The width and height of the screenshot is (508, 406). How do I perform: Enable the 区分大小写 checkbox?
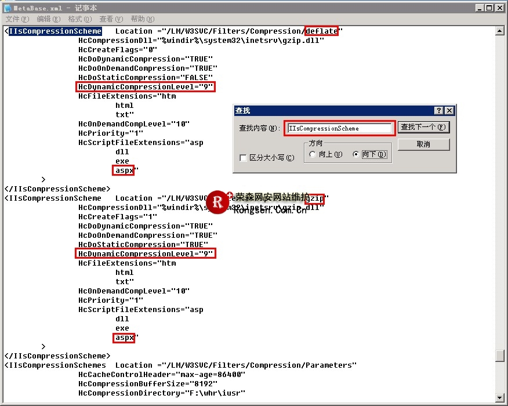[x=244, y=158]
